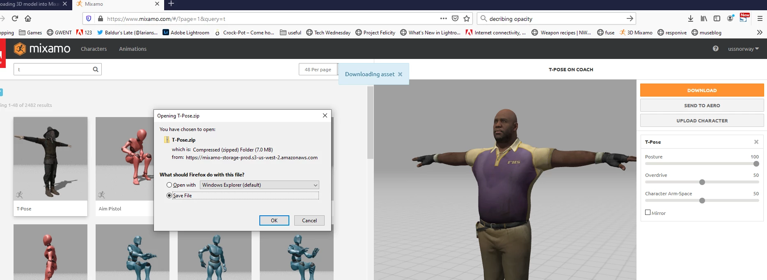This screenshot has width=767, height=280.
Task: Adjust the Posture slider handle
Action: point(756,164)
